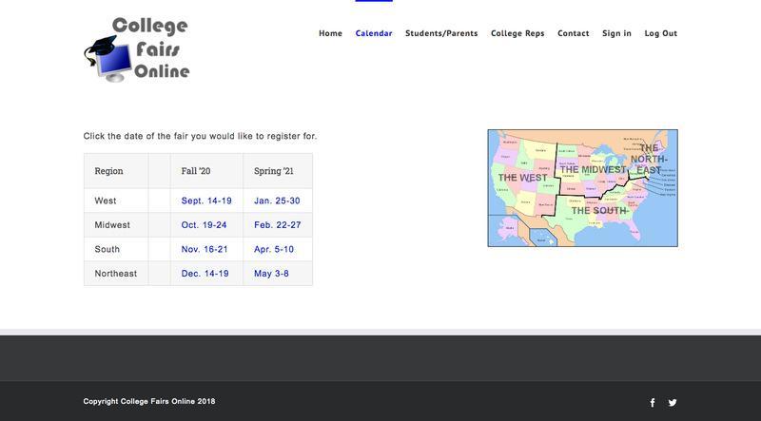Register for Northeast May 3-8 fair
The height and width of the screenshot is (421, 761).
tap(274, 274)
